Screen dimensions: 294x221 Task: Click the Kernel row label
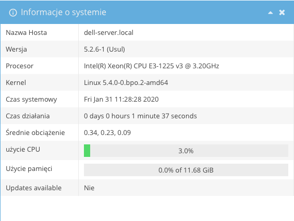[x=16, y=83]
